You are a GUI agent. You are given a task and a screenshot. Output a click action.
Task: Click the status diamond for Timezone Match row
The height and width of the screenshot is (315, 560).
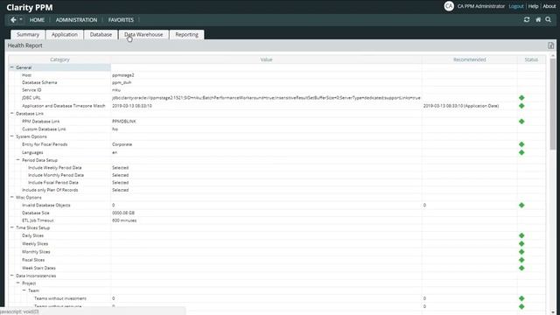click(x=521, y=106)
